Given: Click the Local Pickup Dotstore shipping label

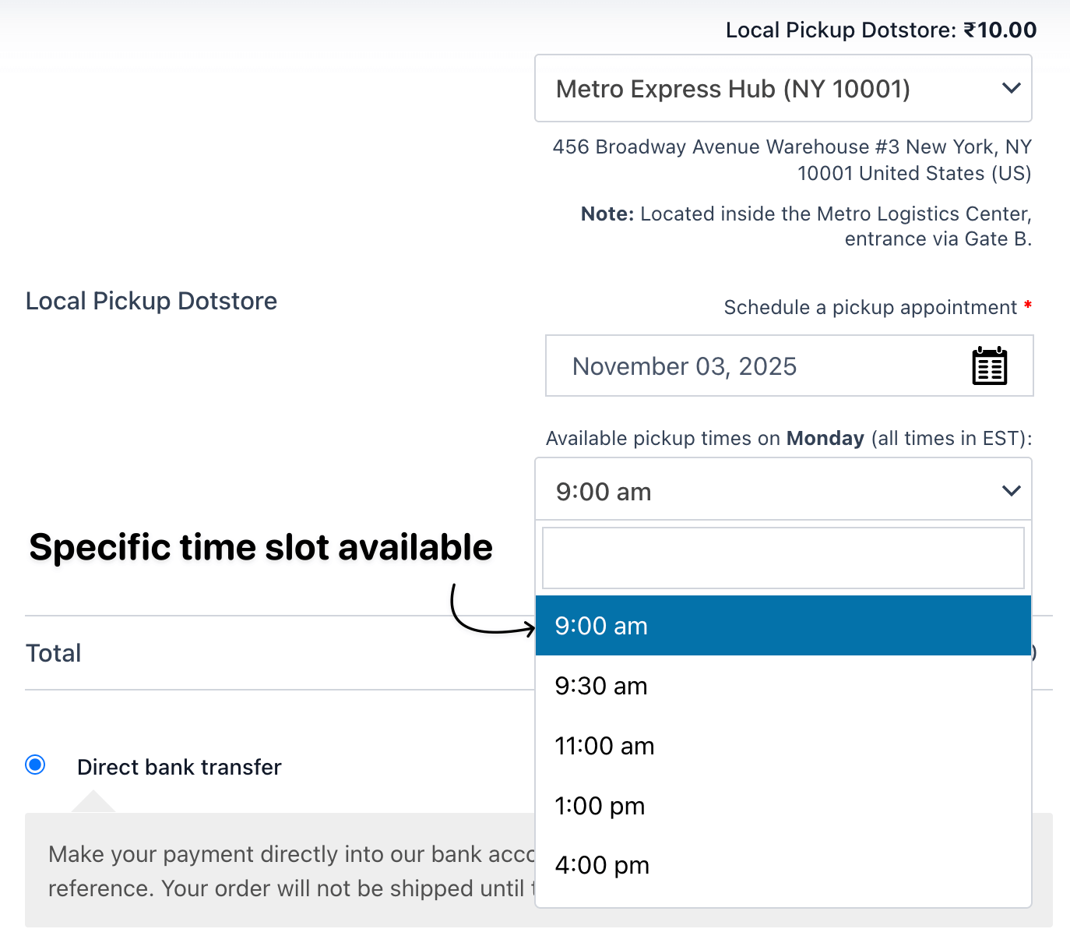Looking at the screenshot, I should [x=151, y=301].
